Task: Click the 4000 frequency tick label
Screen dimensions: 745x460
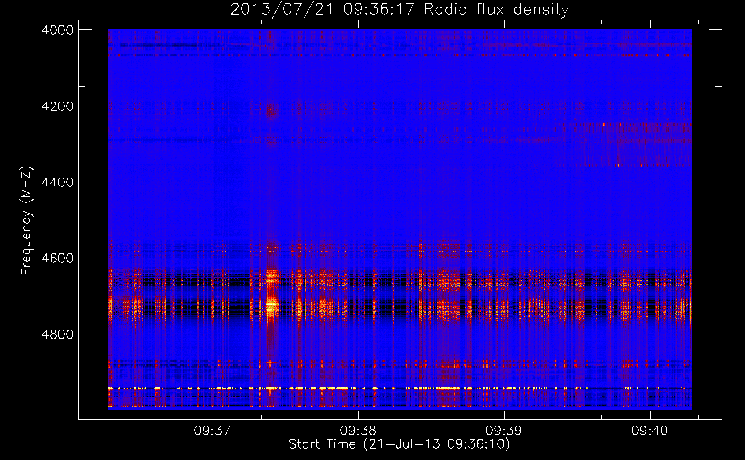Action: coord(58,30)
